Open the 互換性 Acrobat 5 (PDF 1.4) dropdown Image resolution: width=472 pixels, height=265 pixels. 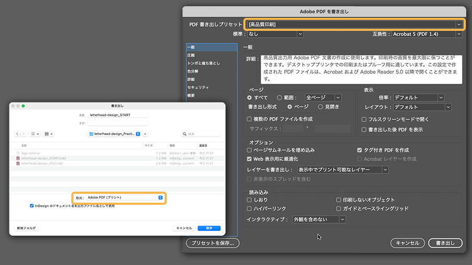click(x=427, y=34)
